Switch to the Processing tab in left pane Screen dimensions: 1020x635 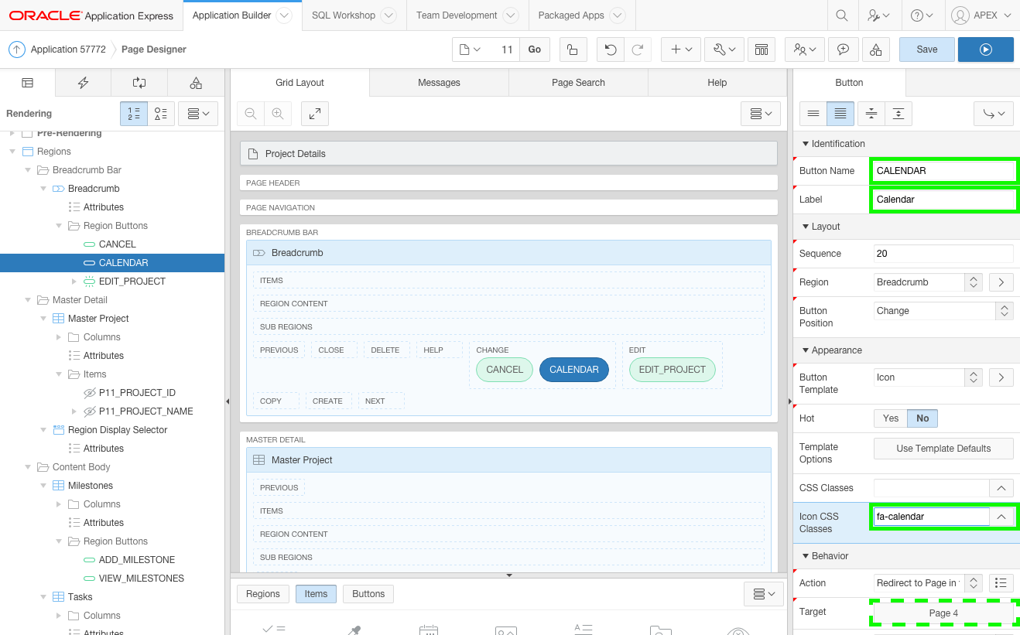[x=139, y=82]
